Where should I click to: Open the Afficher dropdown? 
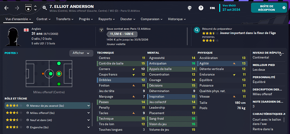[x=81, y=53]
